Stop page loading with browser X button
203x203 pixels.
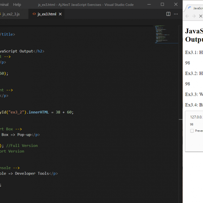201,16
